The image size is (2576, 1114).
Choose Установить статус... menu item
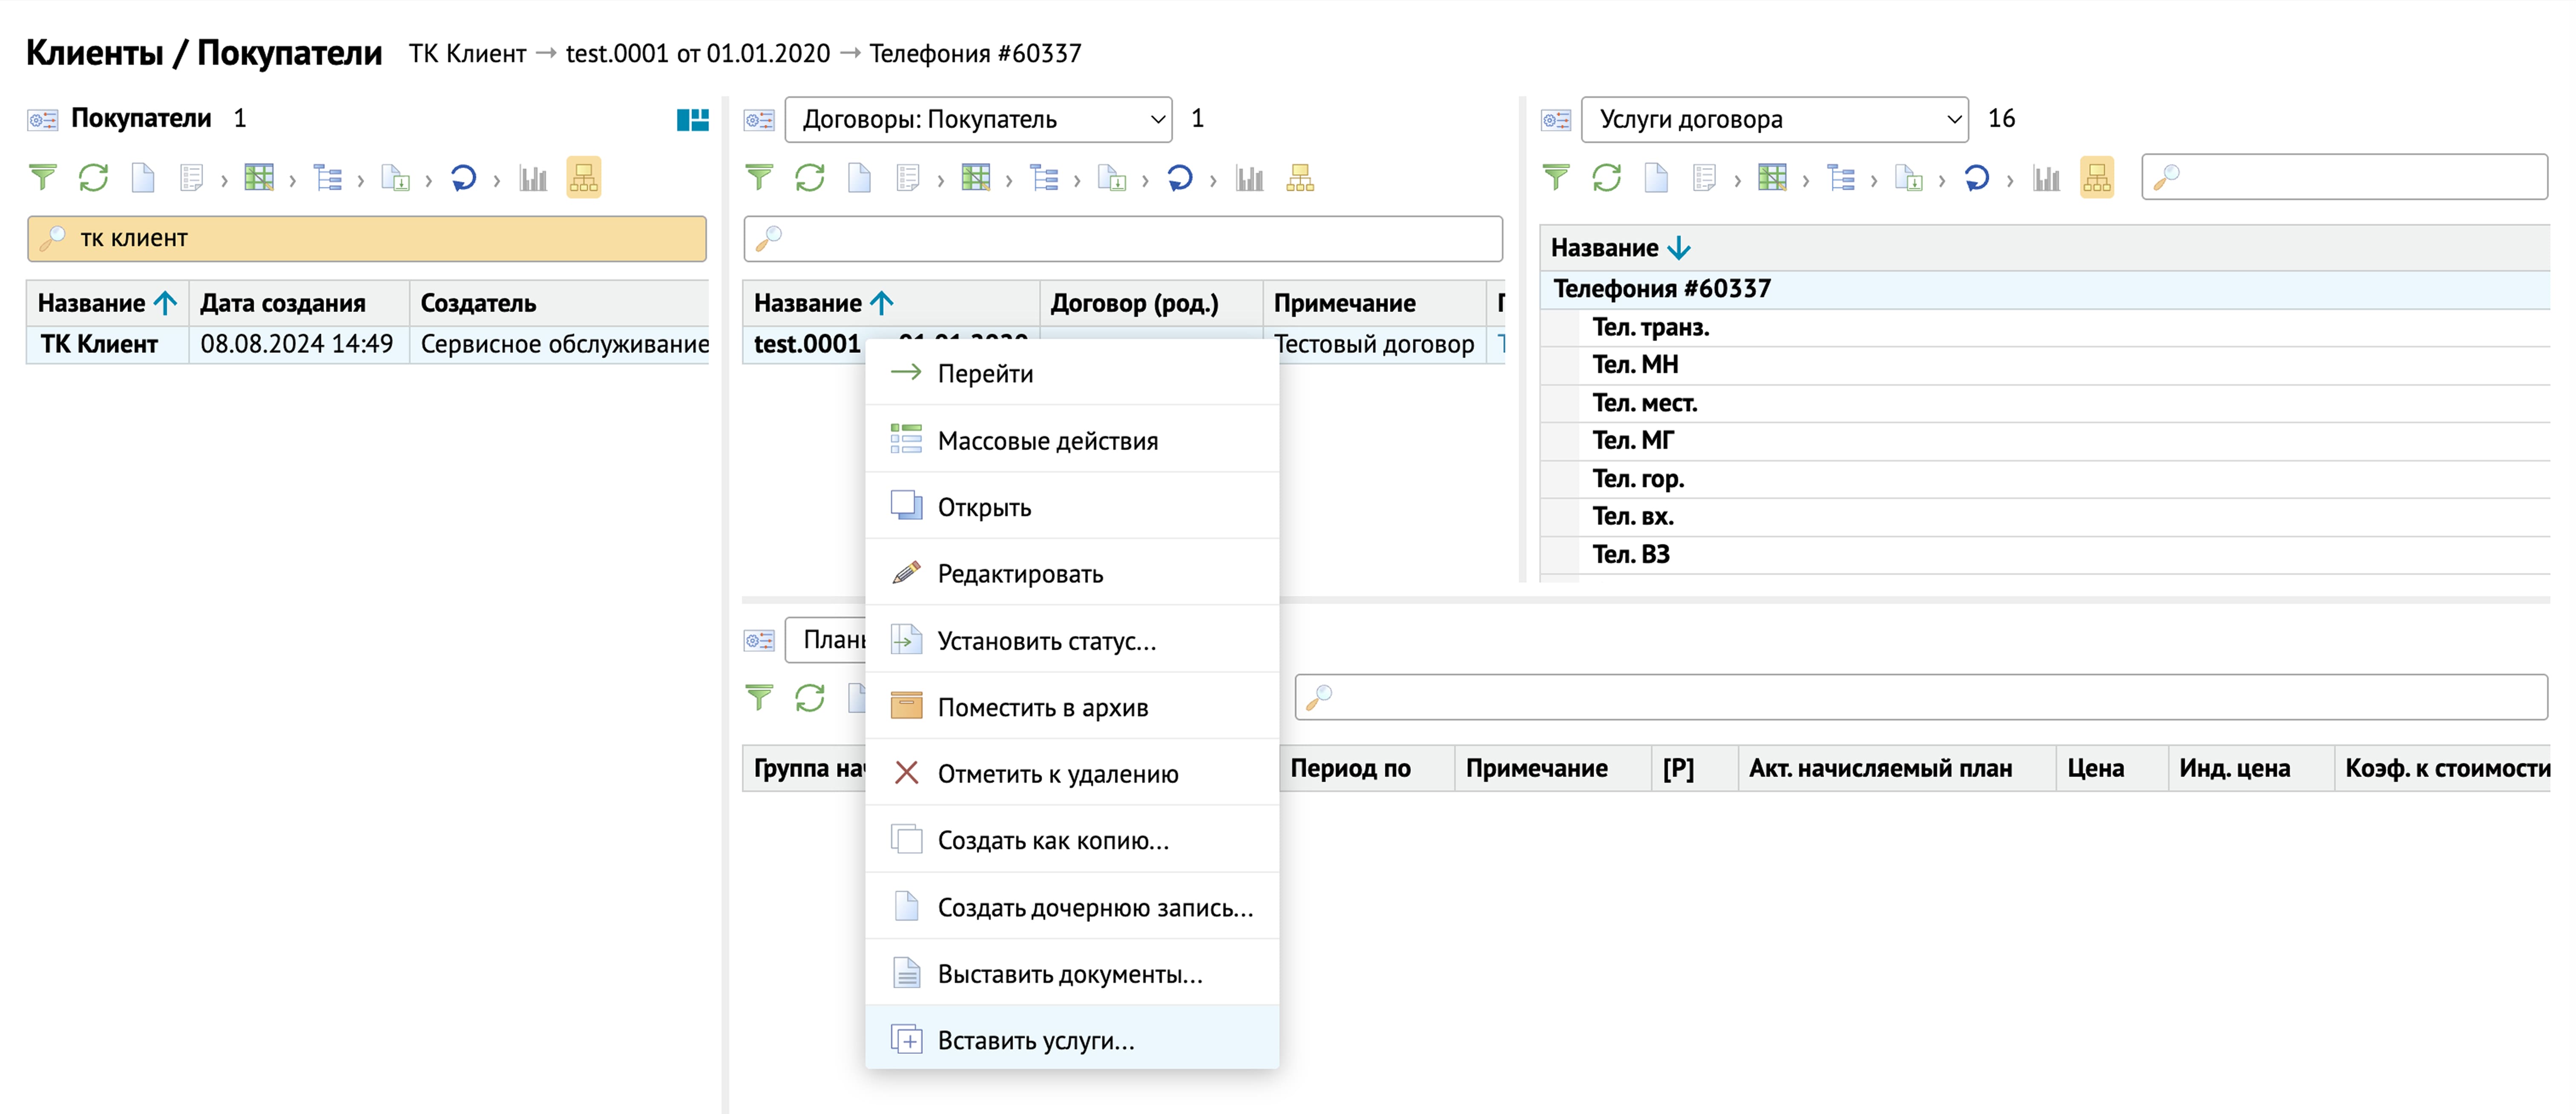pyautogui.click(x=1071, y=640)
